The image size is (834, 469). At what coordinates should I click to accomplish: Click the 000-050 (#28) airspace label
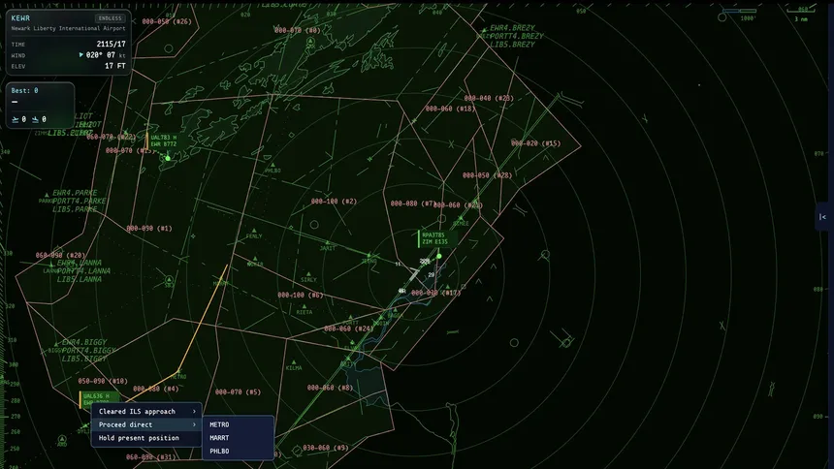pyautogui.click(x=487, y=175)
